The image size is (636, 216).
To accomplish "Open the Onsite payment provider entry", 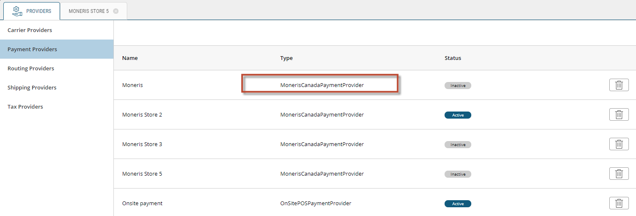I will click(142, 203).
